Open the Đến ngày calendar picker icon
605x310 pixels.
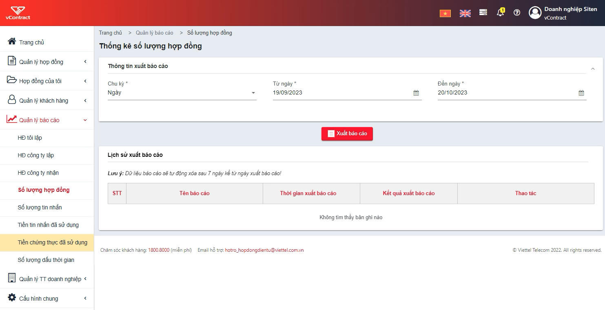point(581,93)
